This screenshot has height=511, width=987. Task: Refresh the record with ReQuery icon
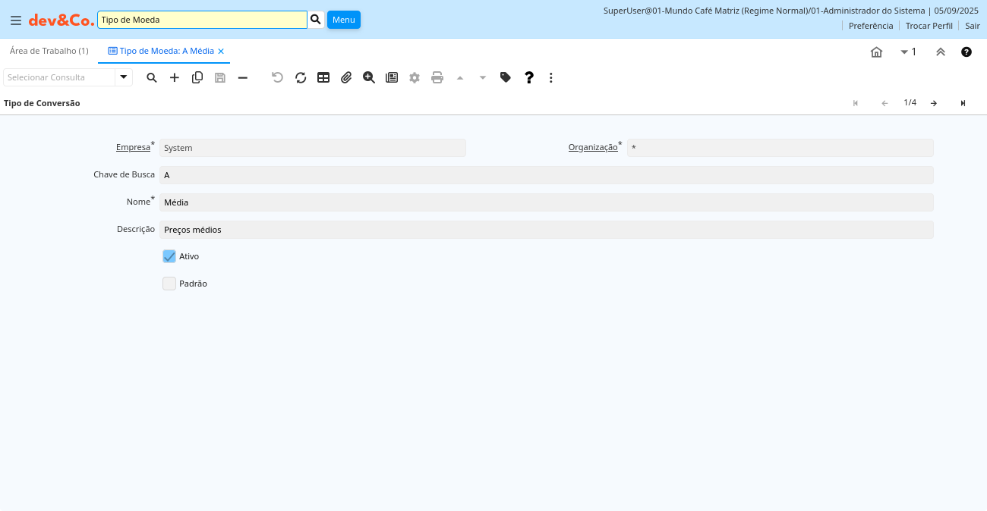pos(301,77)
